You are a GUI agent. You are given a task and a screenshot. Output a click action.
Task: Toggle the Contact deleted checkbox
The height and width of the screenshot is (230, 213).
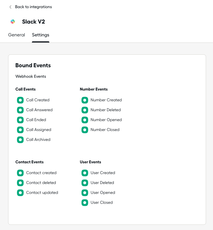[x=20, y=183]
